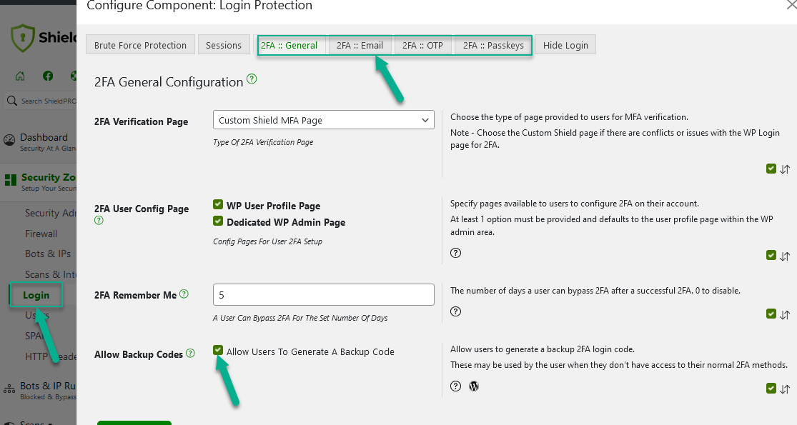Open the Facebook icon in the Shield sidebar
Screen dimensions: 797x425
pos(48,76)
